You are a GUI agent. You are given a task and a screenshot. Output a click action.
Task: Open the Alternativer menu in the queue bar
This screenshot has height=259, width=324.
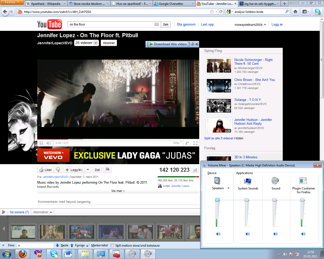[x=43, y=212]
